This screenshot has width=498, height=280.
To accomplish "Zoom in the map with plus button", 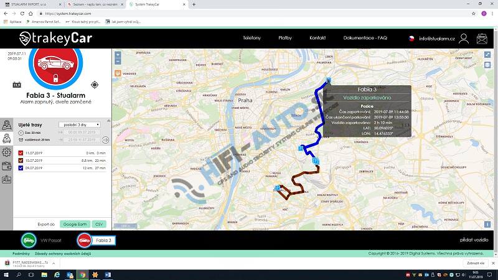I will (118, 55).
